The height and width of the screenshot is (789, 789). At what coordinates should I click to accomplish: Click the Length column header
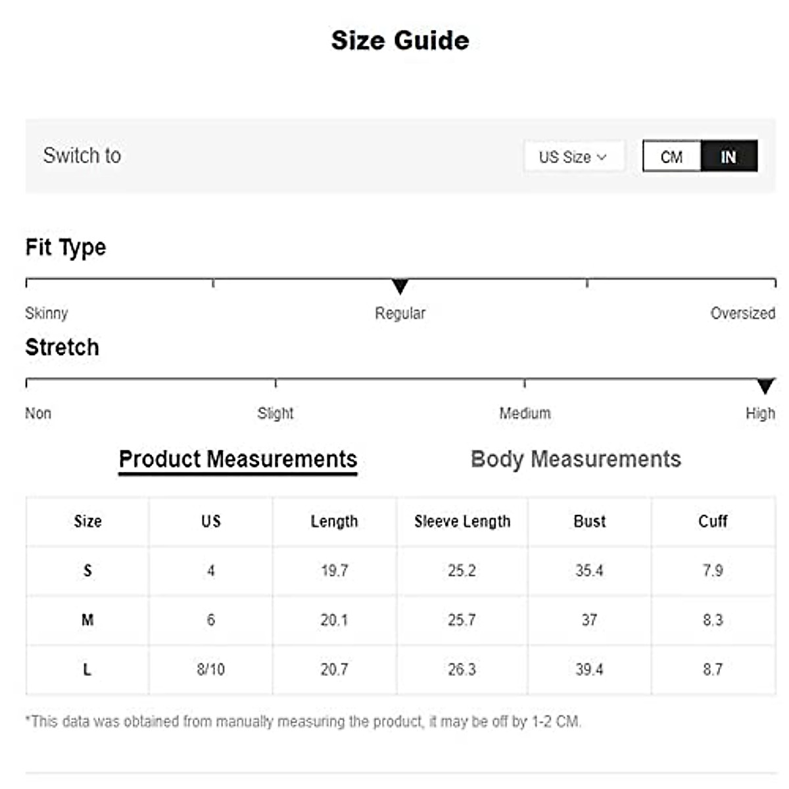click(334, 521)
